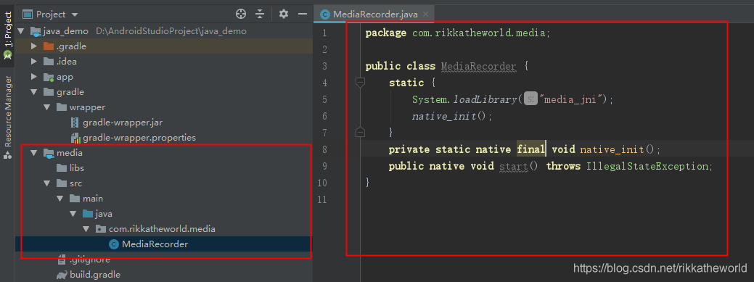This screenshot has width=754, height=282.
Task: Collapse the media module
Action: pyautogui.click(x=33, y=153)
